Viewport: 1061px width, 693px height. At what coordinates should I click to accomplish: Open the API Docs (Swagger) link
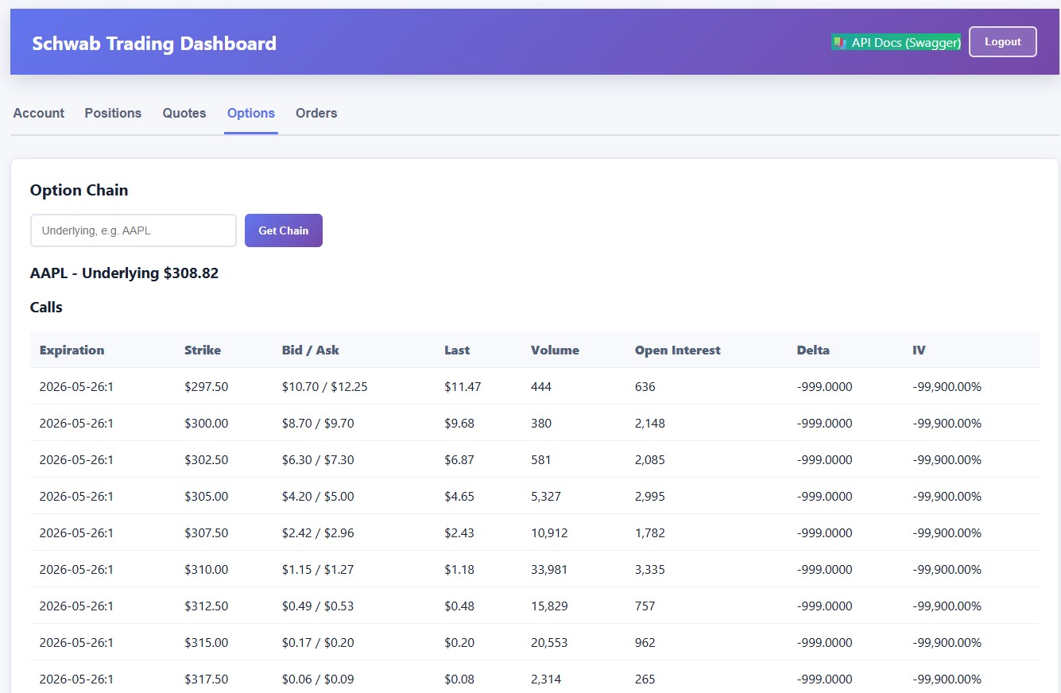click(x=896, y=42)
